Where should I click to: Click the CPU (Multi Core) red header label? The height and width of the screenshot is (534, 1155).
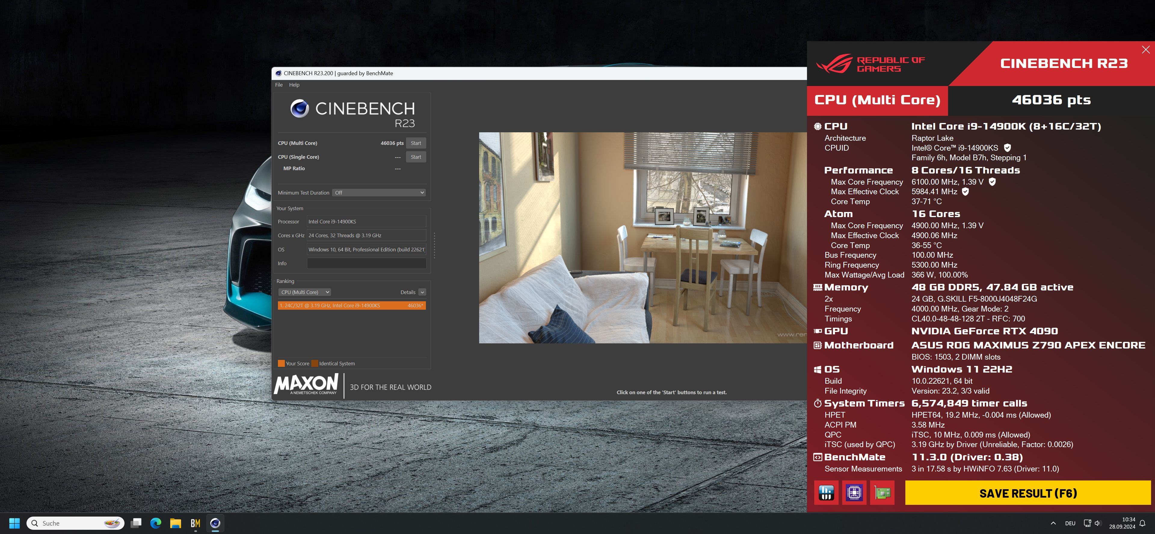pyautogui.click(x=877, y=100)
